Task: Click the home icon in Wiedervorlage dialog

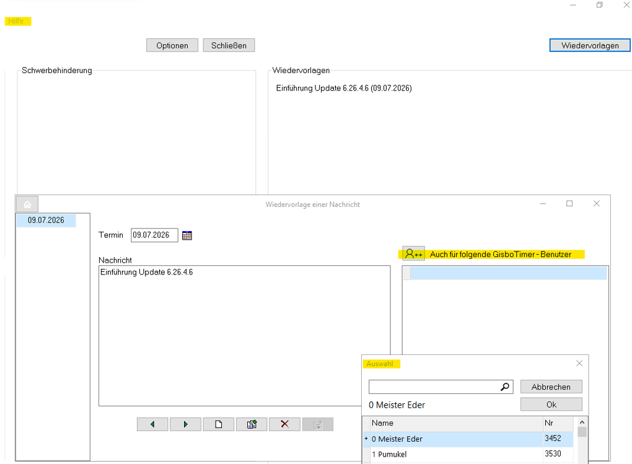Action: 27,204
